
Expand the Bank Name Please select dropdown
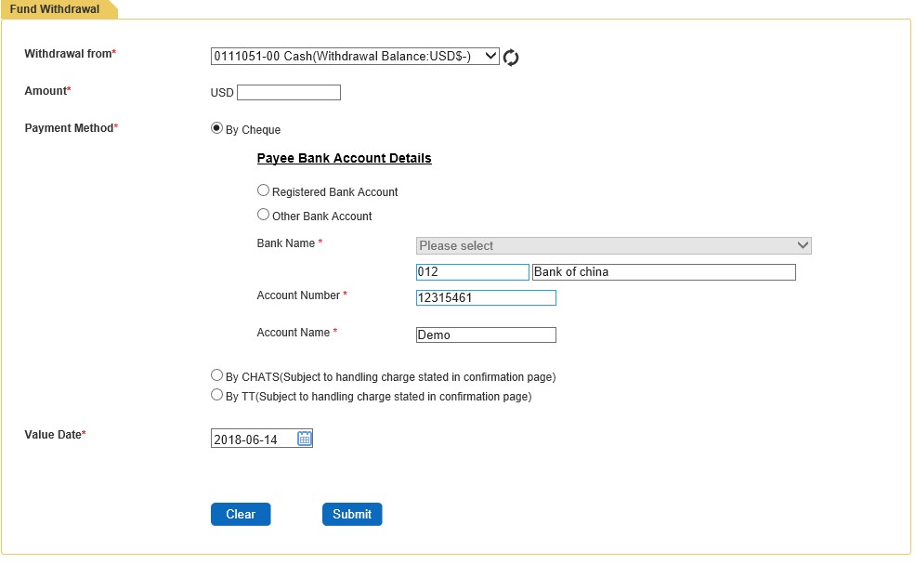click(x=614, y=246)
